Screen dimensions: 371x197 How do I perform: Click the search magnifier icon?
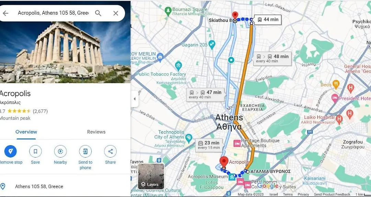point(98,13)
